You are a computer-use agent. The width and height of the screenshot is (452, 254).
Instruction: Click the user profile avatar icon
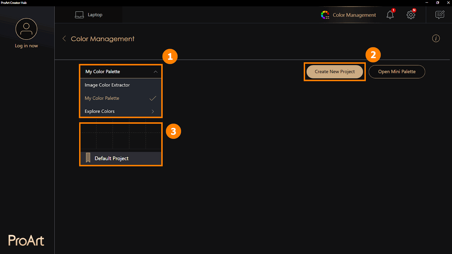(x=26, y=29)
